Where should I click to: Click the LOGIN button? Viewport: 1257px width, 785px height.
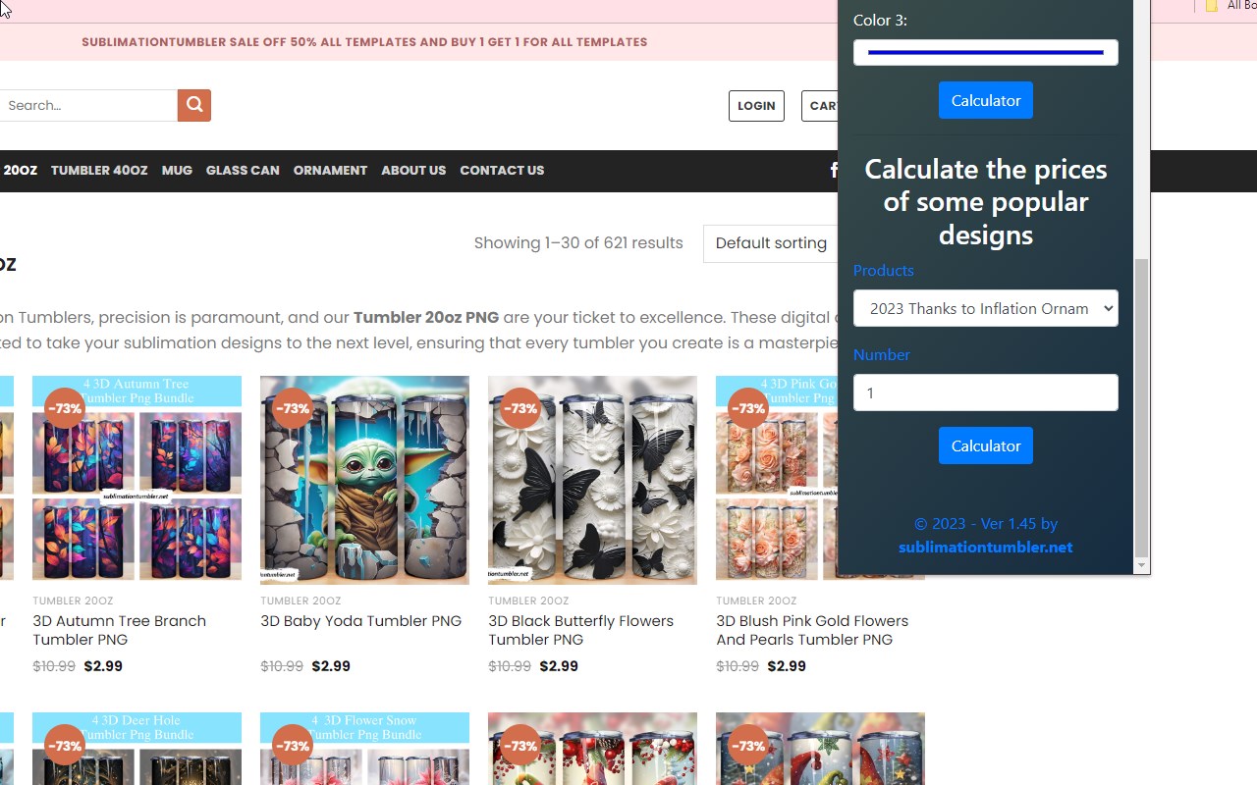756,106
